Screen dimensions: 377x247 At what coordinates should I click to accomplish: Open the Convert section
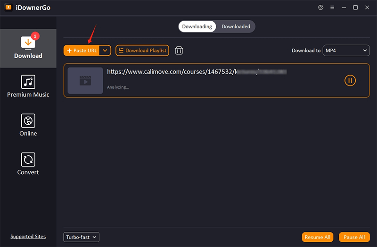point(28,164)
